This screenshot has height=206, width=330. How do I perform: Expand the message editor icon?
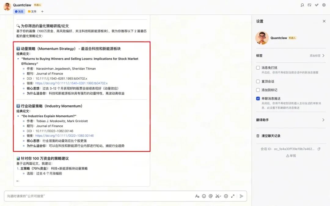pos(233,196)
